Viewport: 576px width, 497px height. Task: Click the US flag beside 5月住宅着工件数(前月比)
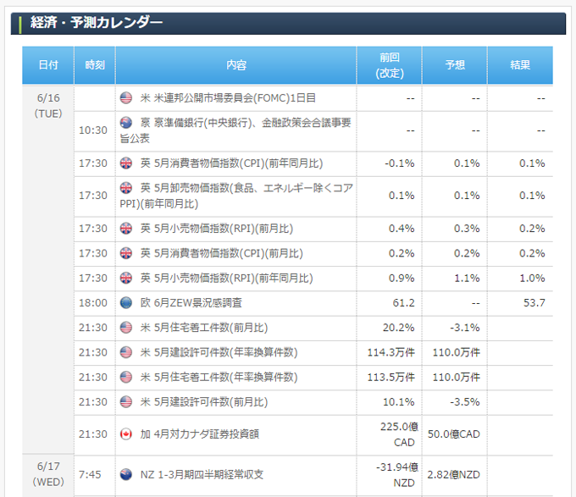click(x=127, y=327)
